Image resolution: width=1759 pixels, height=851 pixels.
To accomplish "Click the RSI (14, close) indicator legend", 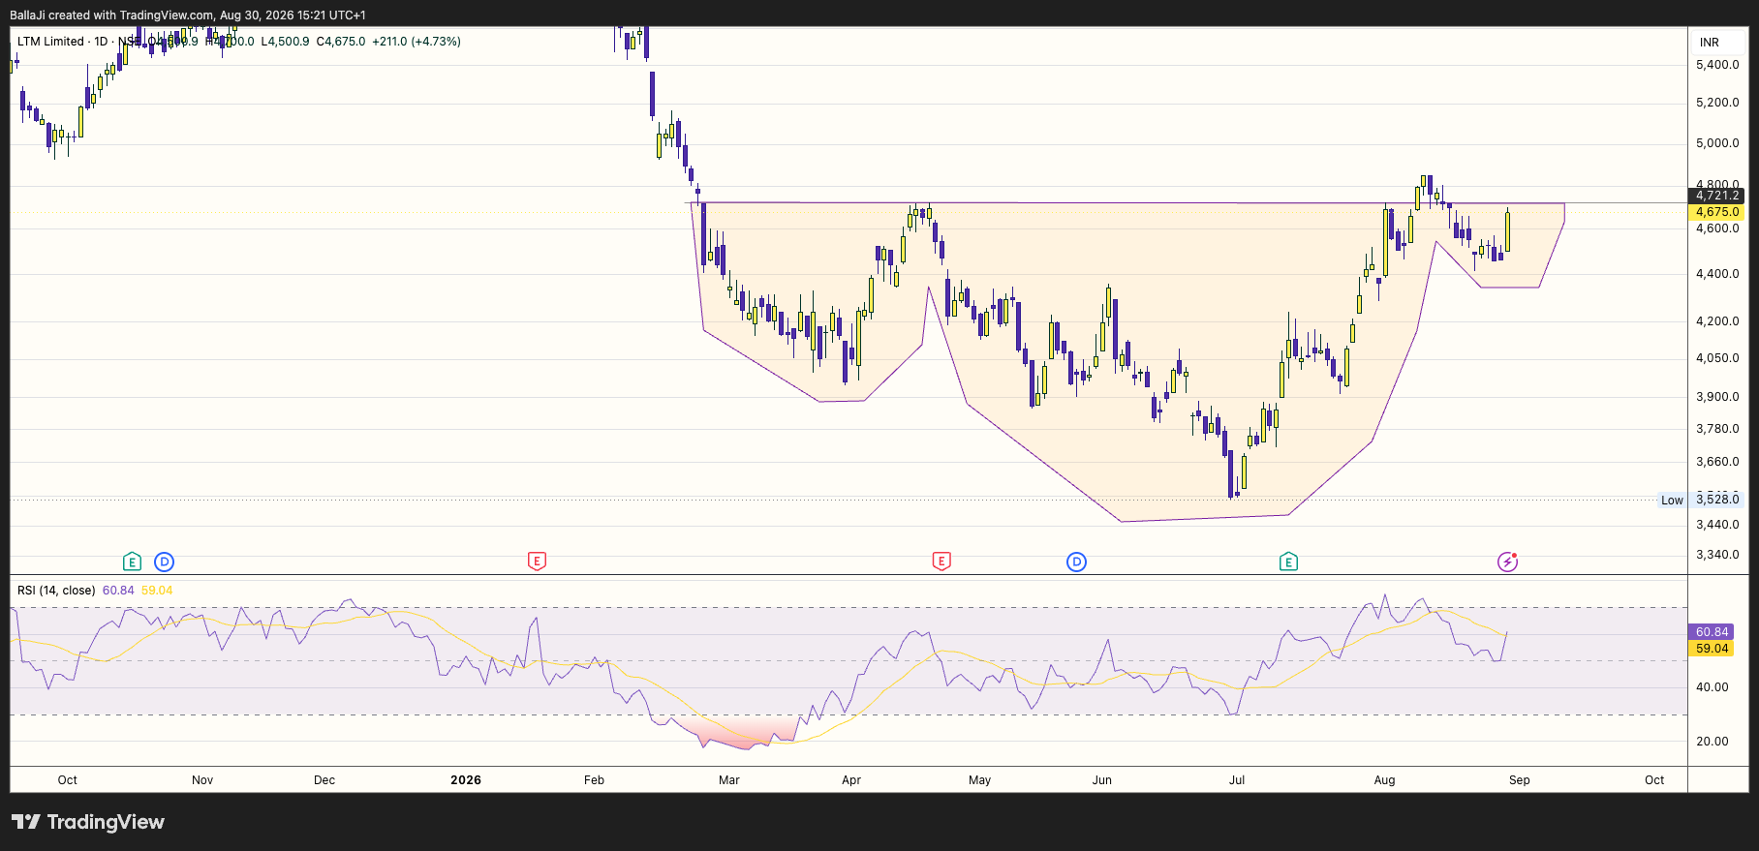I will (x=56, y=591).
